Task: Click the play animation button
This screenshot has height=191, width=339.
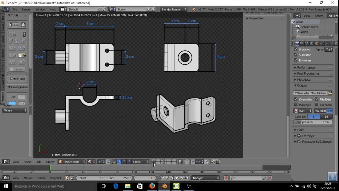Action: tap(177, 178)
